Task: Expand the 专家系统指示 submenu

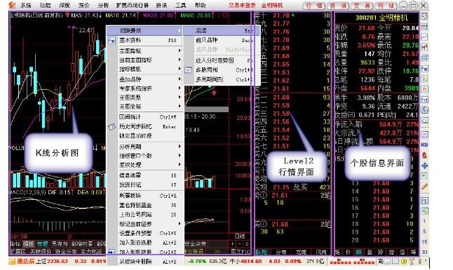Action: 144,88
